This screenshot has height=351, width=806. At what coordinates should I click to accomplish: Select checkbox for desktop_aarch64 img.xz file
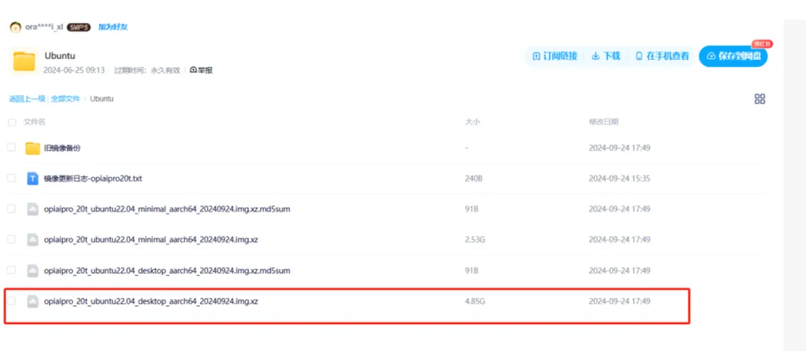coord(11,301)
